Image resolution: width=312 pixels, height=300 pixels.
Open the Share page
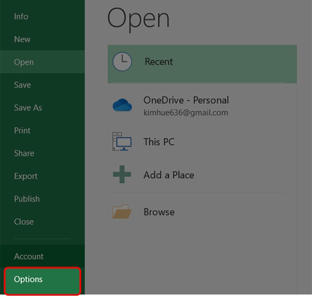[x=42, y=153]
